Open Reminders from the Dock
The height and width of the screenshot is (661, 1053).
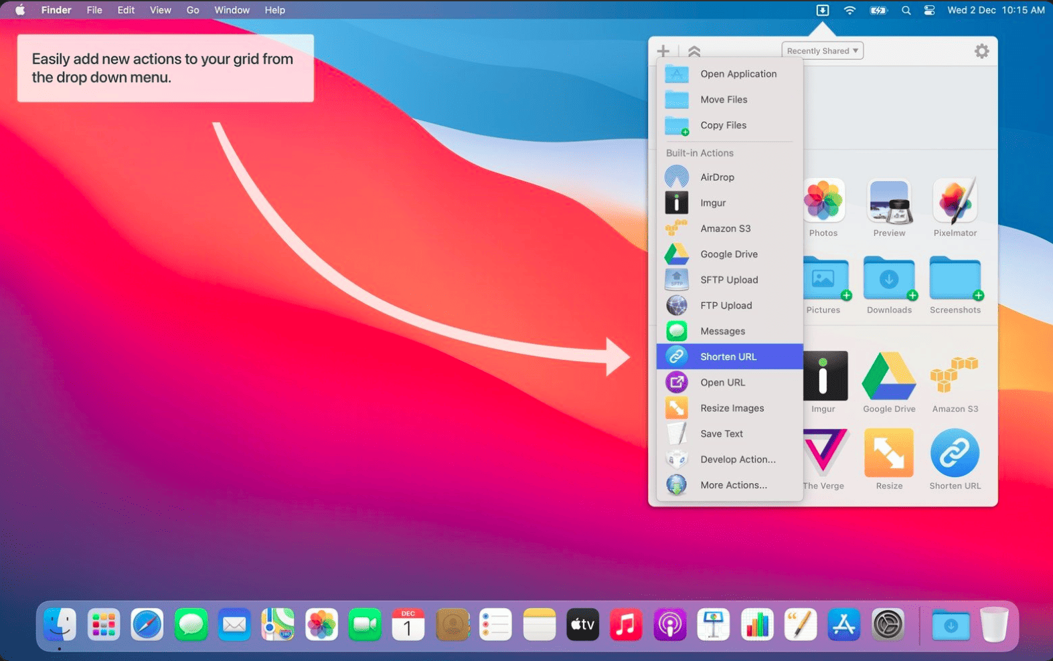point(495,625)
